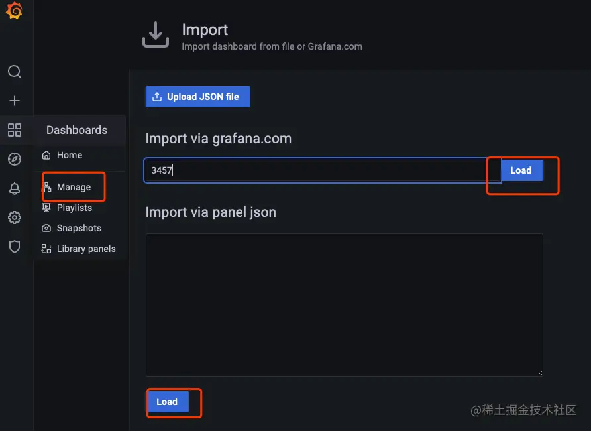Click Load next to the dashboard ID
Viewport: 591px width, 431px height.
521,170
